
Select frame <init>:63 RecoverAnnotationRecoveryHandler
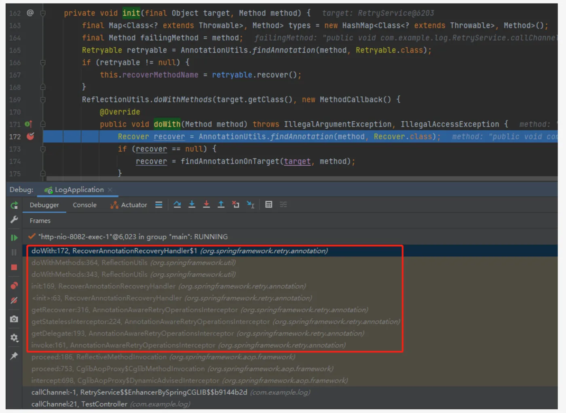pos(290,298)
